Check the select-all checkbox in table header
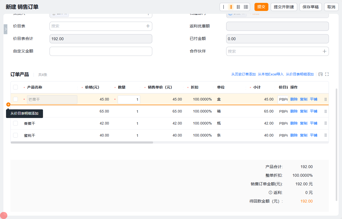This screenshot has width=342, height=219. pyautogui.click(x=15, y=87)
